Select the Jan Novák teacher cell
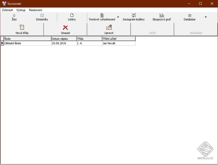The height and width of the screenshot is (165, 218). click(x=119, y=43)
